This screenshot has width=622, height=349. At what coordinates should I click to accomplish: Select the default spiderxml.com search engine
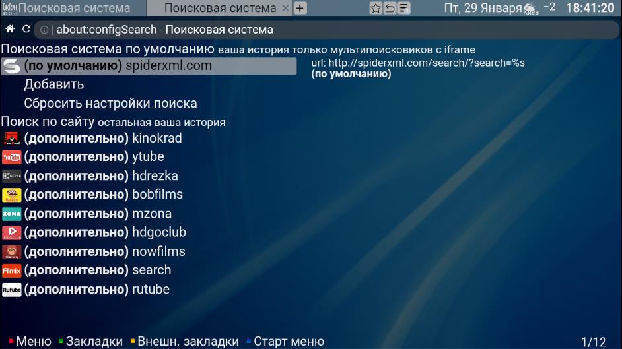pos(149,66)
